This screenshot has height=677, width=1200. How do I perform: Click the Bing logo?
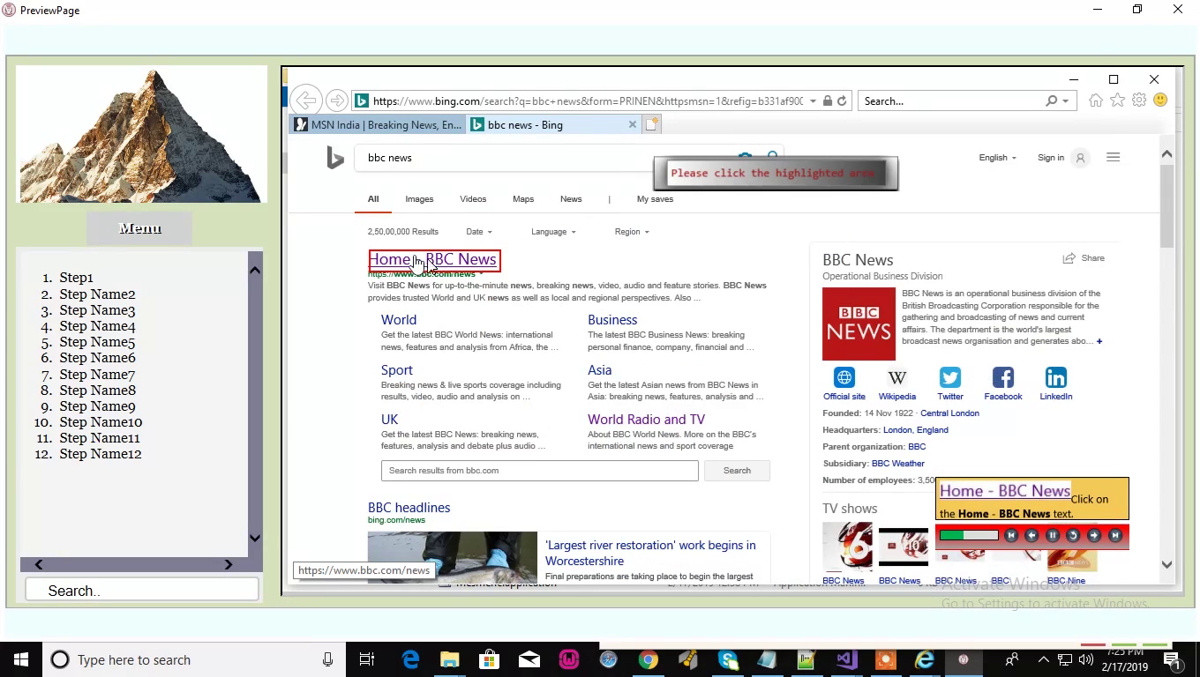(x=334, y=158)
